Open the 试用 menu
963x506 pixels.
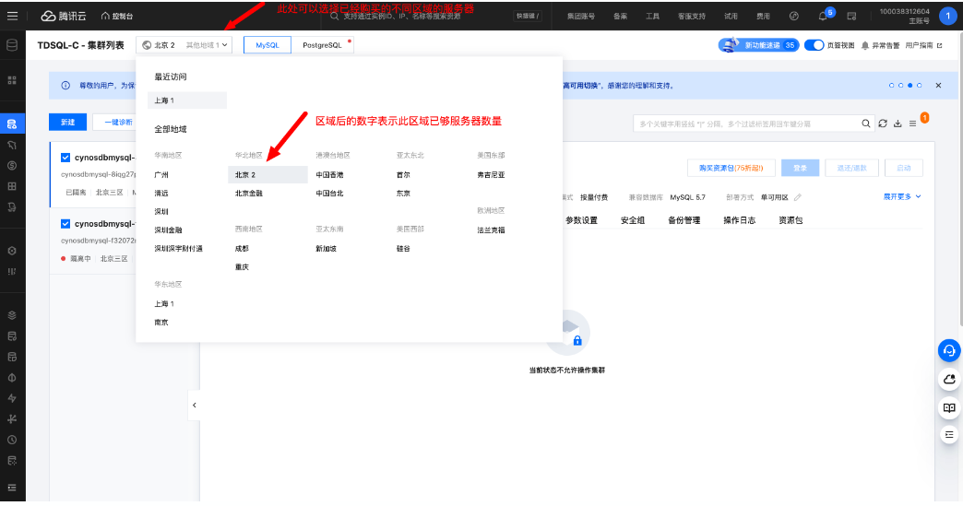[x=731, y=16]
